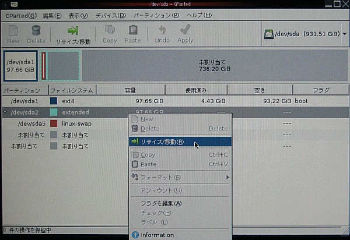Select the /dev/sda1 partition row

point(175,101)
